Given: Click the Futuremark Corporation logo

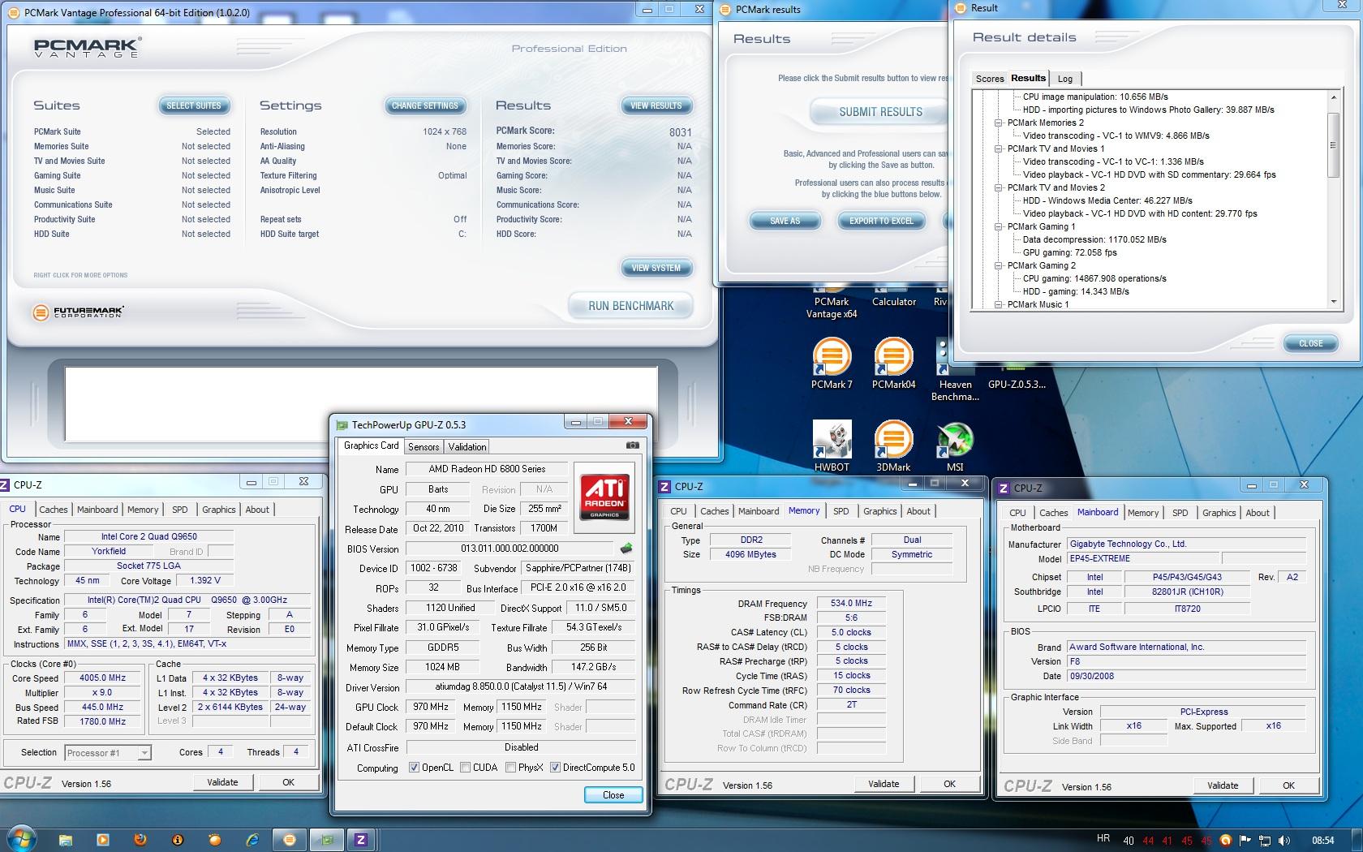Looking at the screenshot, I should click(79, 312).
